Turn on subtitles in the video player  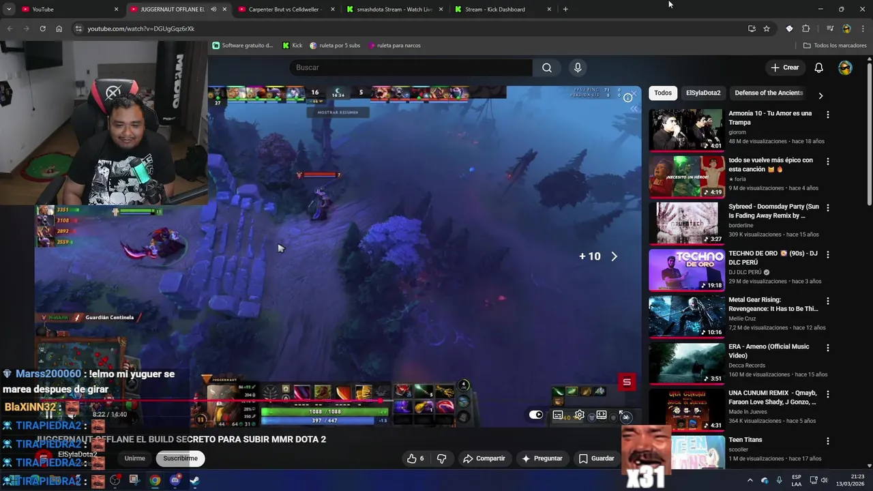(558, 415)
